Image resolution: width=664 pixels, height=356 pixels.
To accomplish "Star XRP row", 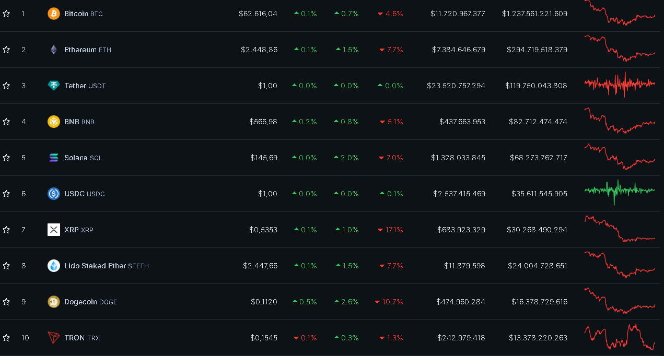I will (6, 230).
